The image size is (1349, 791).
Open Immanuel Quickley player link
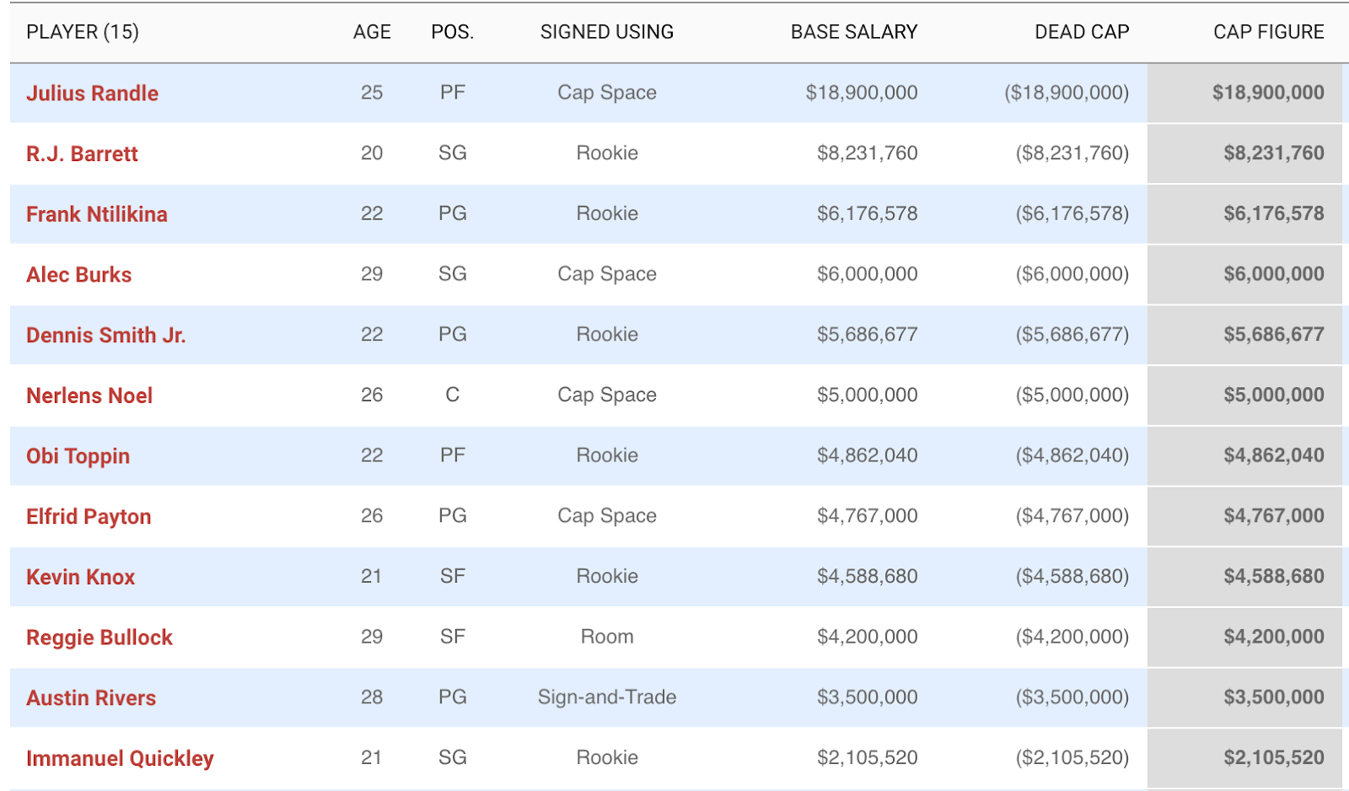120,758
